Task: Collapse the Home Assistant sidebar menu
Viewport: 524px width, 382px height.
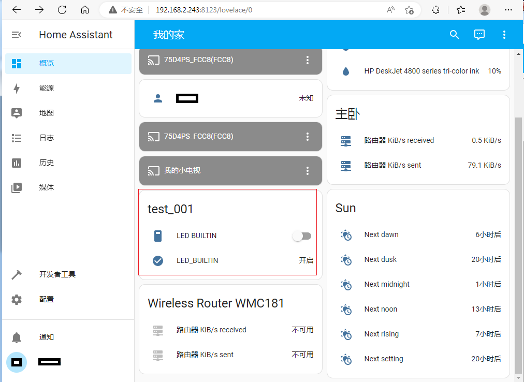Action: pyautogui.click(x=17, y=35)
